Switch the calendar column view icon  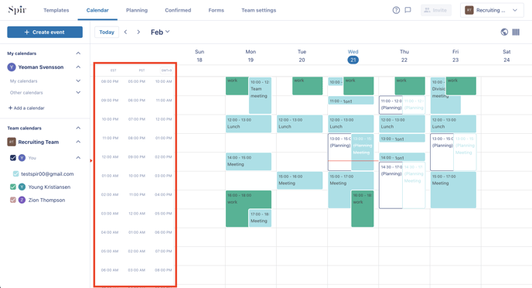pyautogui.click(x=516, y=32)
